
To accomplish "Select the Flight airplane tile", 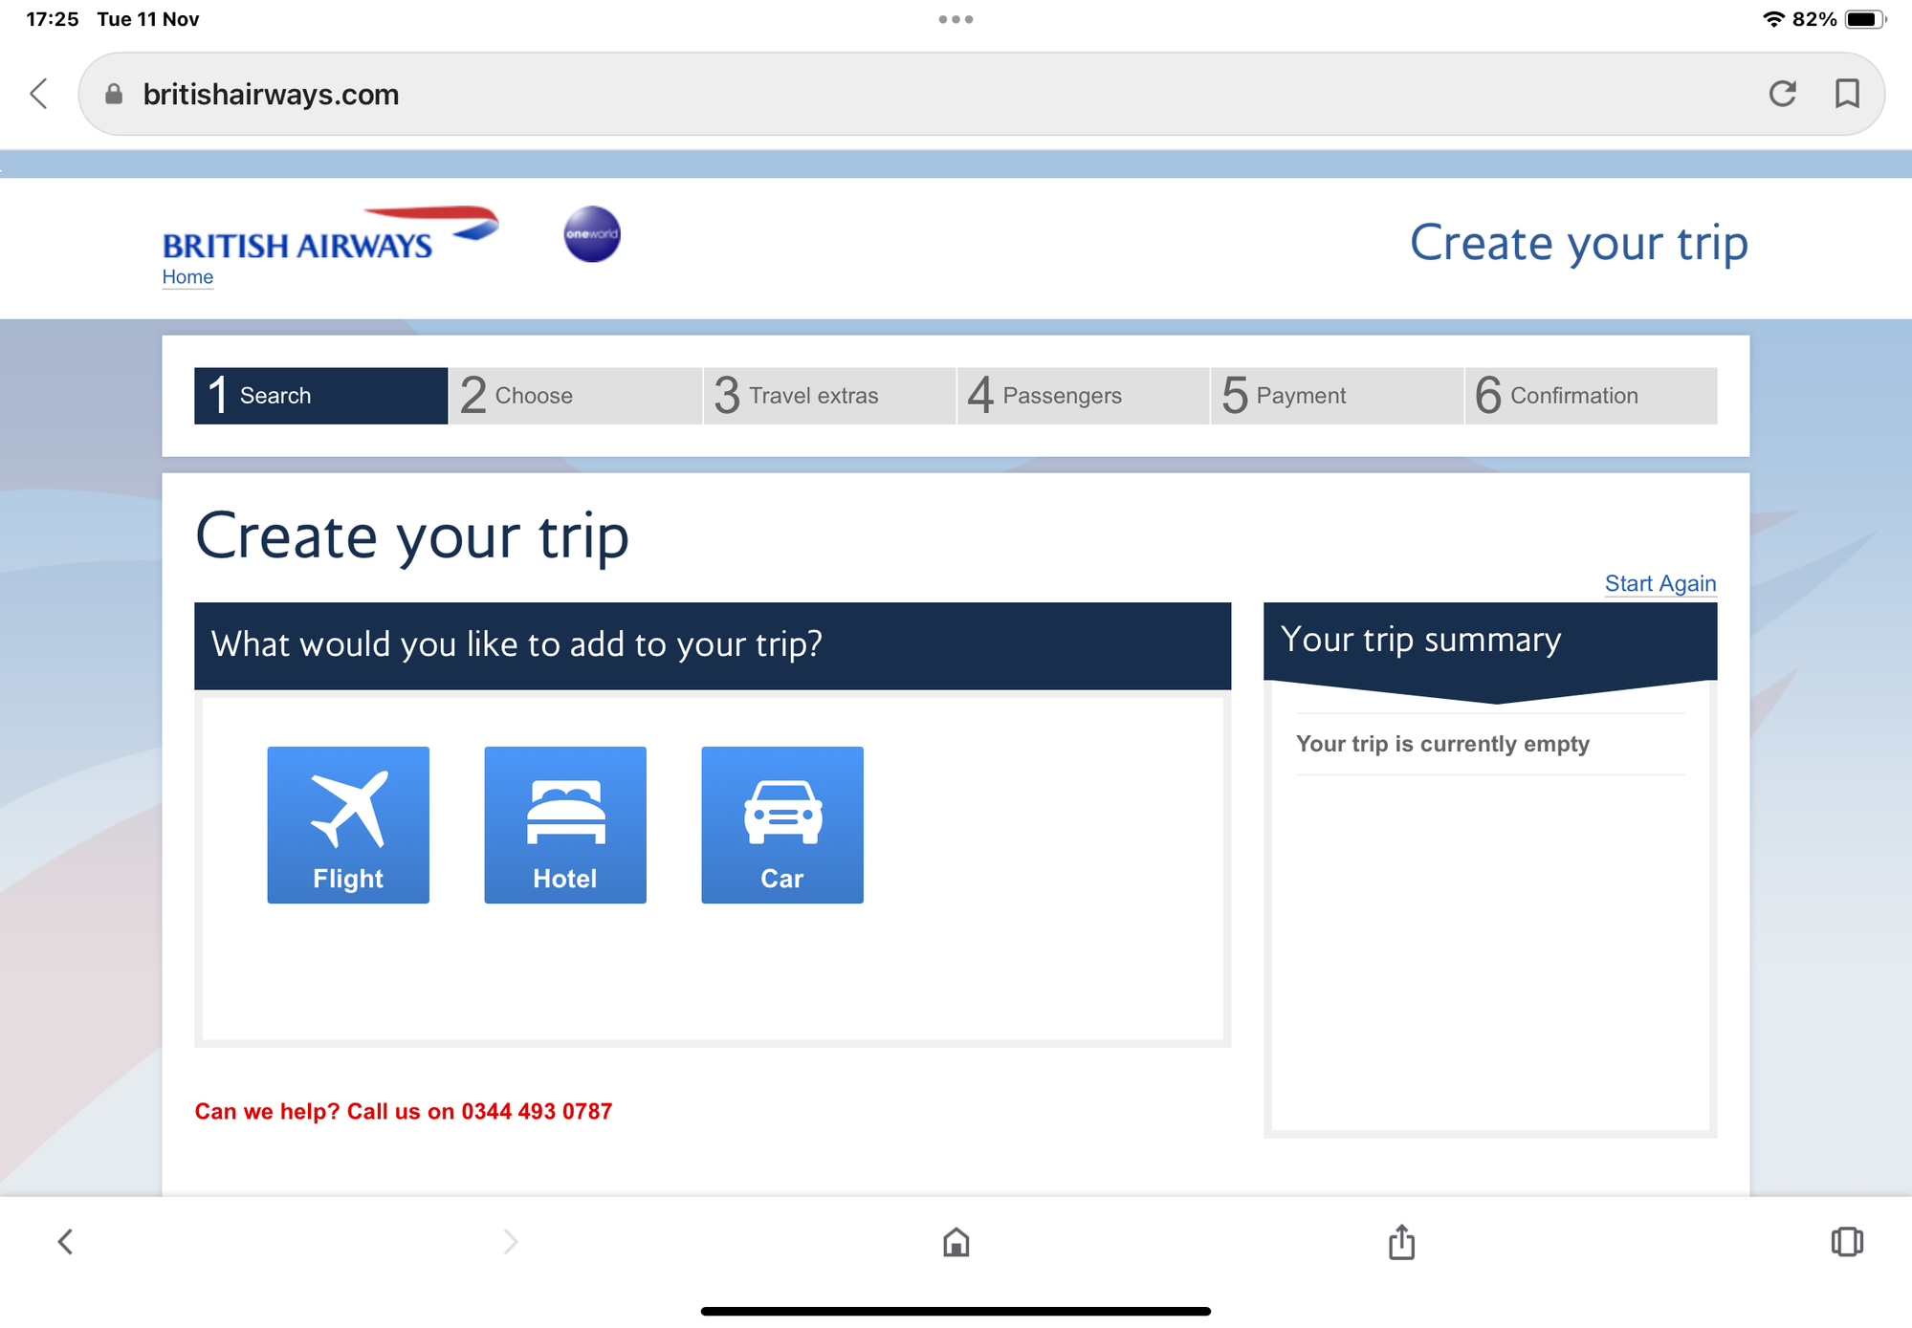I will coord(347,824).
